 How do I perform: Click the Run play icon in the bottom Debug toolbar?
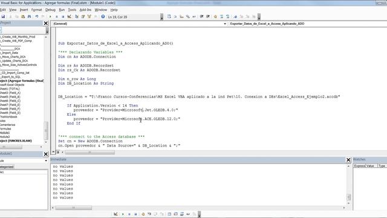tap(123, 214)
